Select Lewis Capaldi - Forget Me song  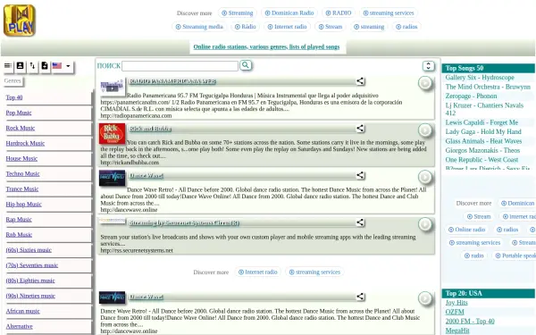pos(482,122)
